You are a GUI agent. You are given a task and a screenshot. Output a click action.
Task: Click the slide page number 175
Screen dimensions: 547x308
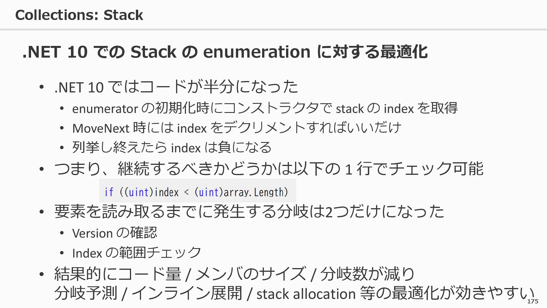tap(532, 301)
